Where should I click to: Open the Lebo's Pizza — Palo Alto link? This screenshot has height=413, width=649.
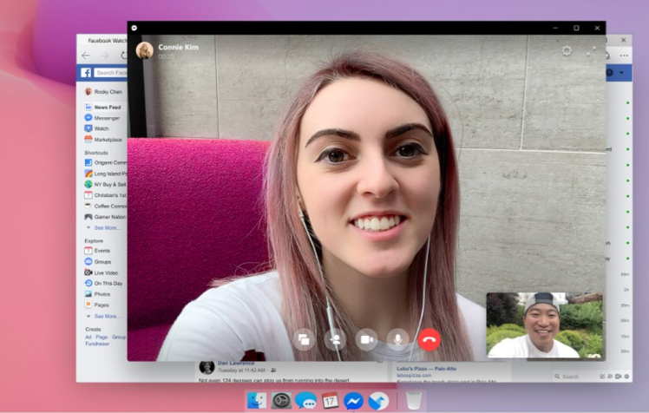pos(426,368)
